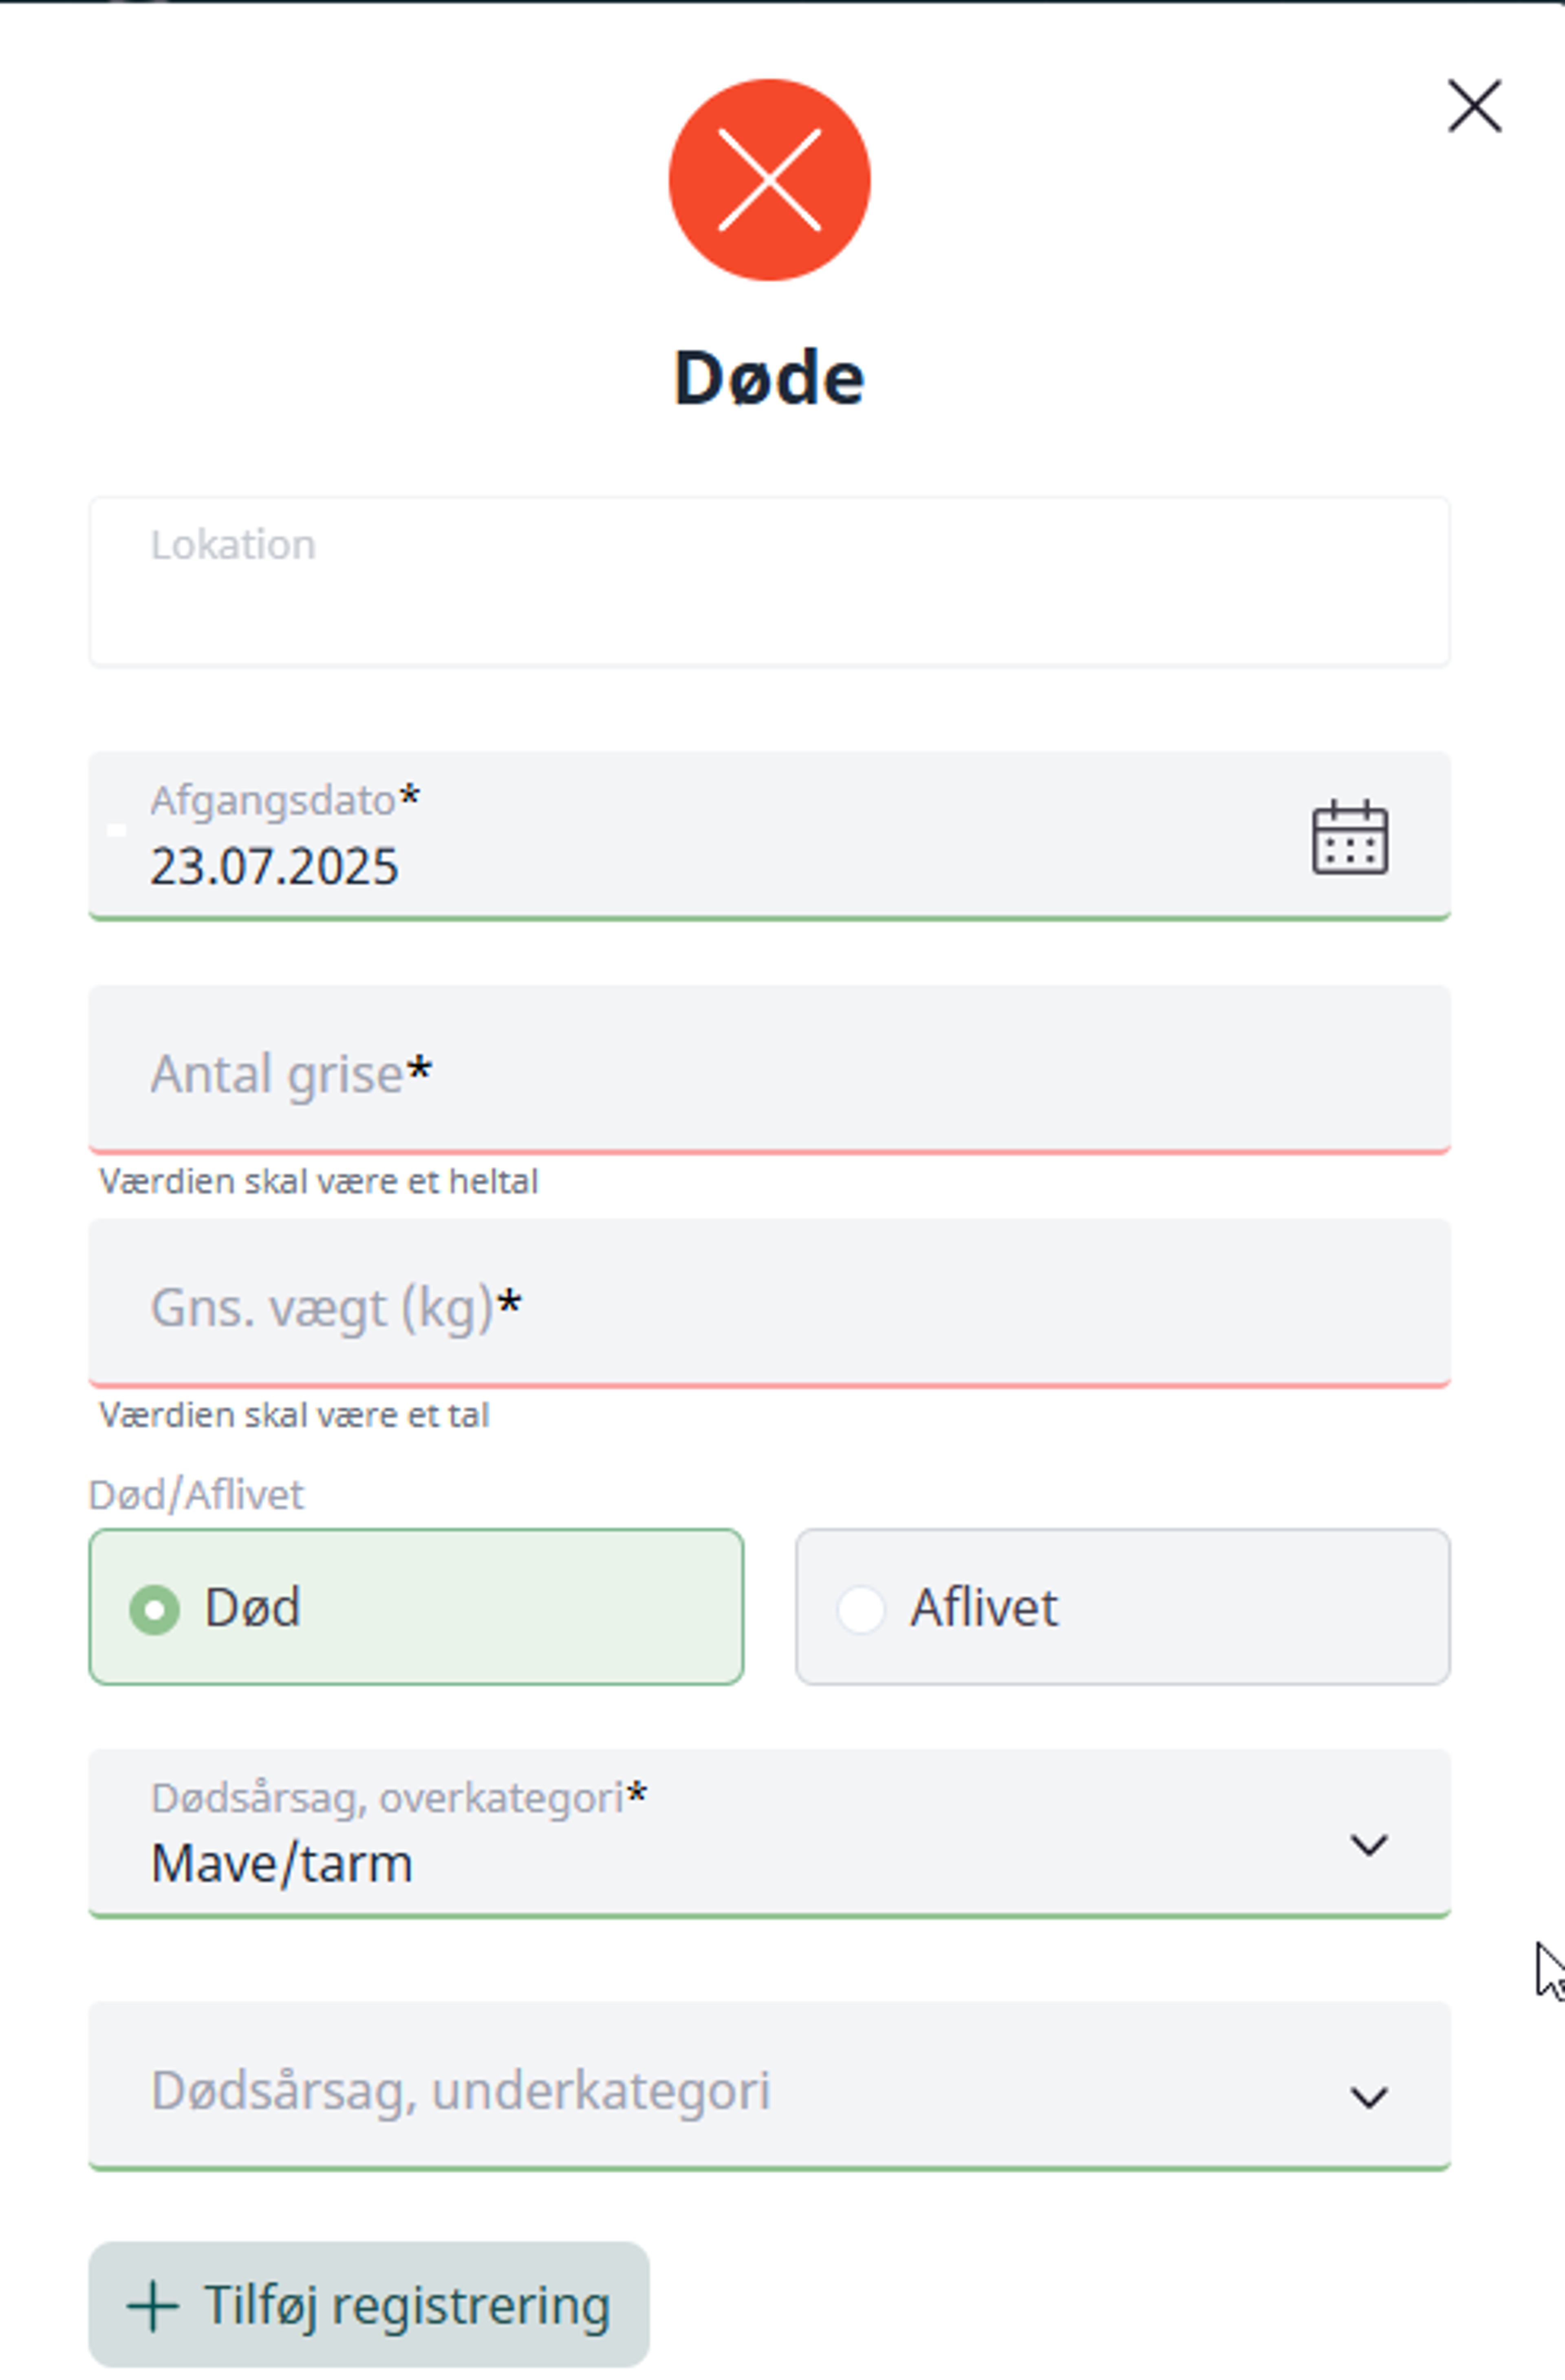Open the Mave/tarm overkategori dropdown

tap(769, 1833)
